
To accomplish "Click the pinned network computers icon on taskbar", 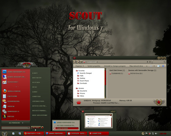I will 20,134.
